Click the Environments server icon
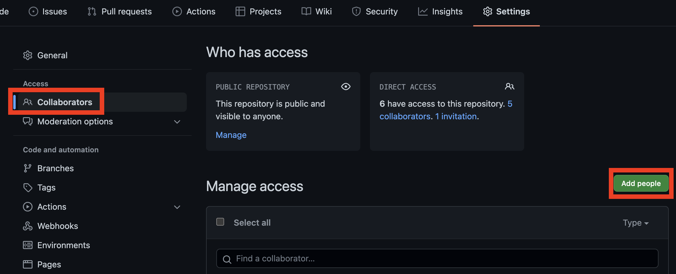Viewport: 676px width, 274px height. click(x=28, y=245)
